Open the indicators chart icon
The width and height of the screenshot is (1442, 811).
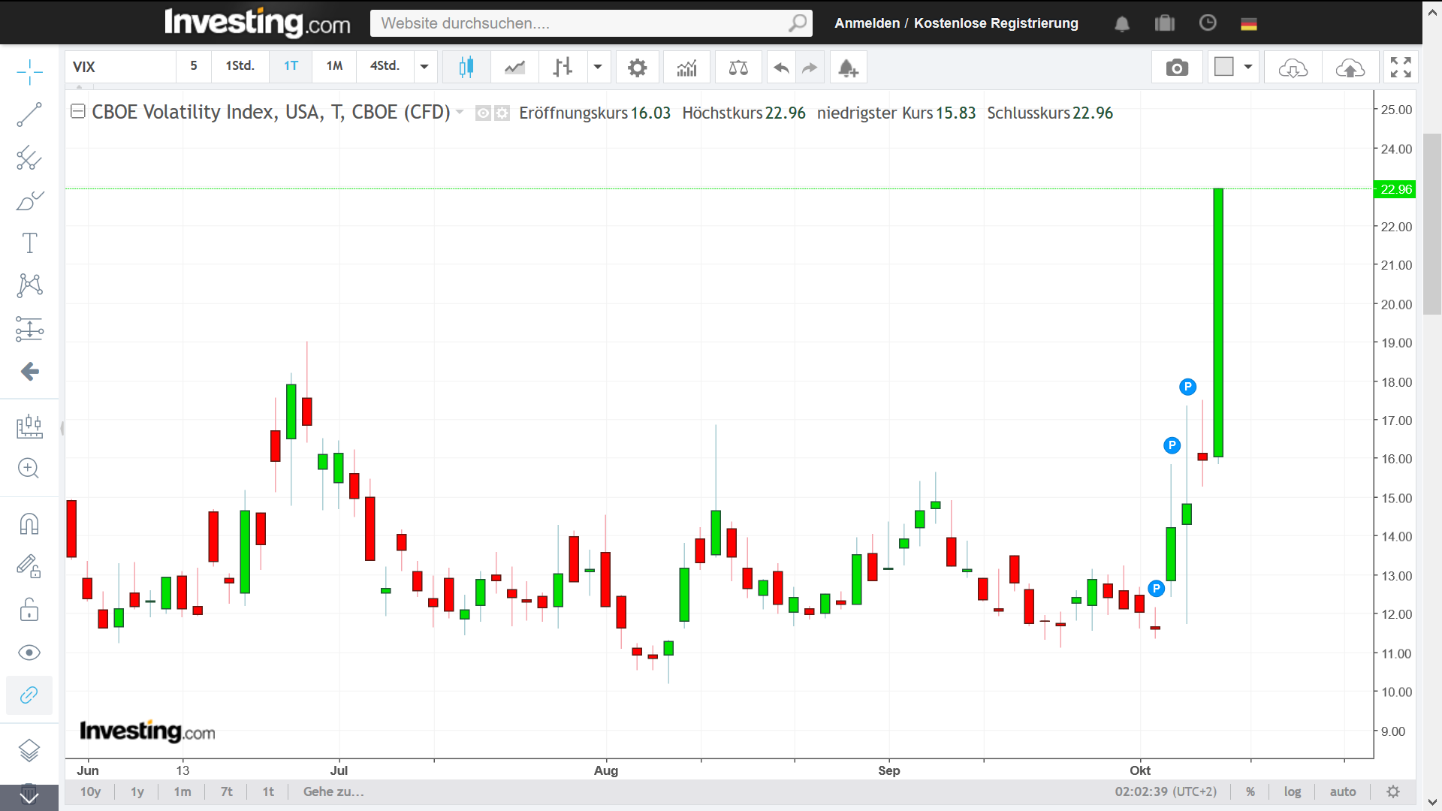[686, 68]
